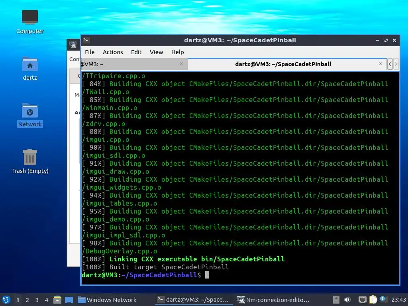Click '/imgui_tables.cpp.o' terminal text
This screenshot has height=306, width=408.
(x=120, y=204)
